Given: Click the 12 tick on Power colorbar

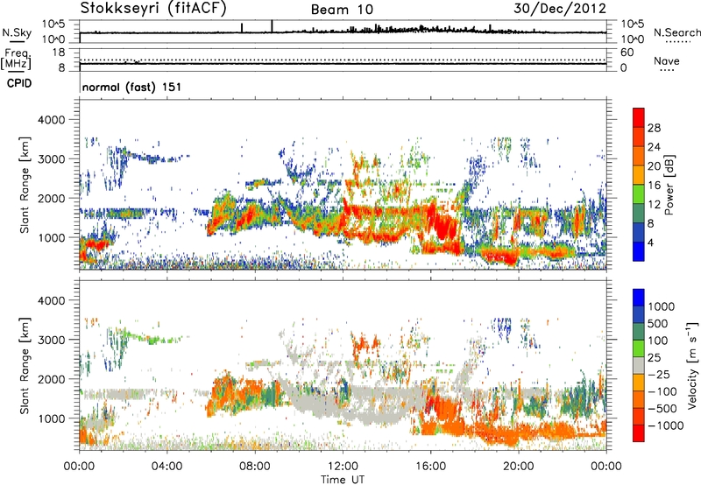Looking at the screenshot, I should point(654,204).
